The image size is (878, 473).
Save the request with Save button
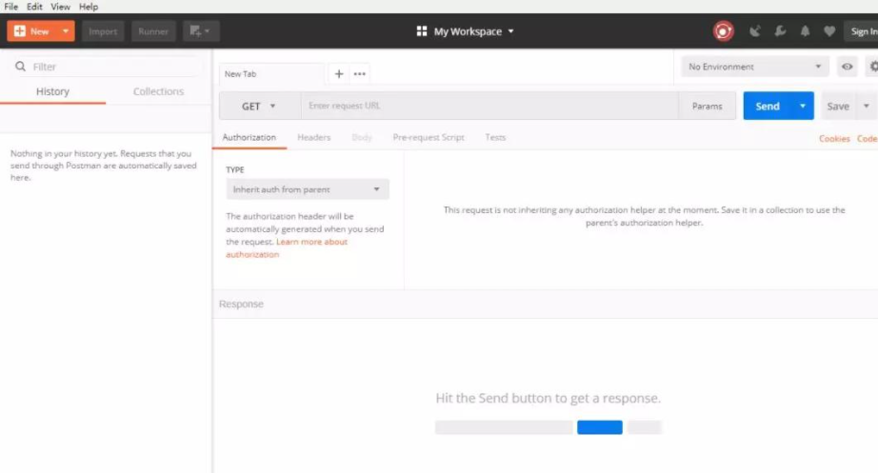point(838,106)
